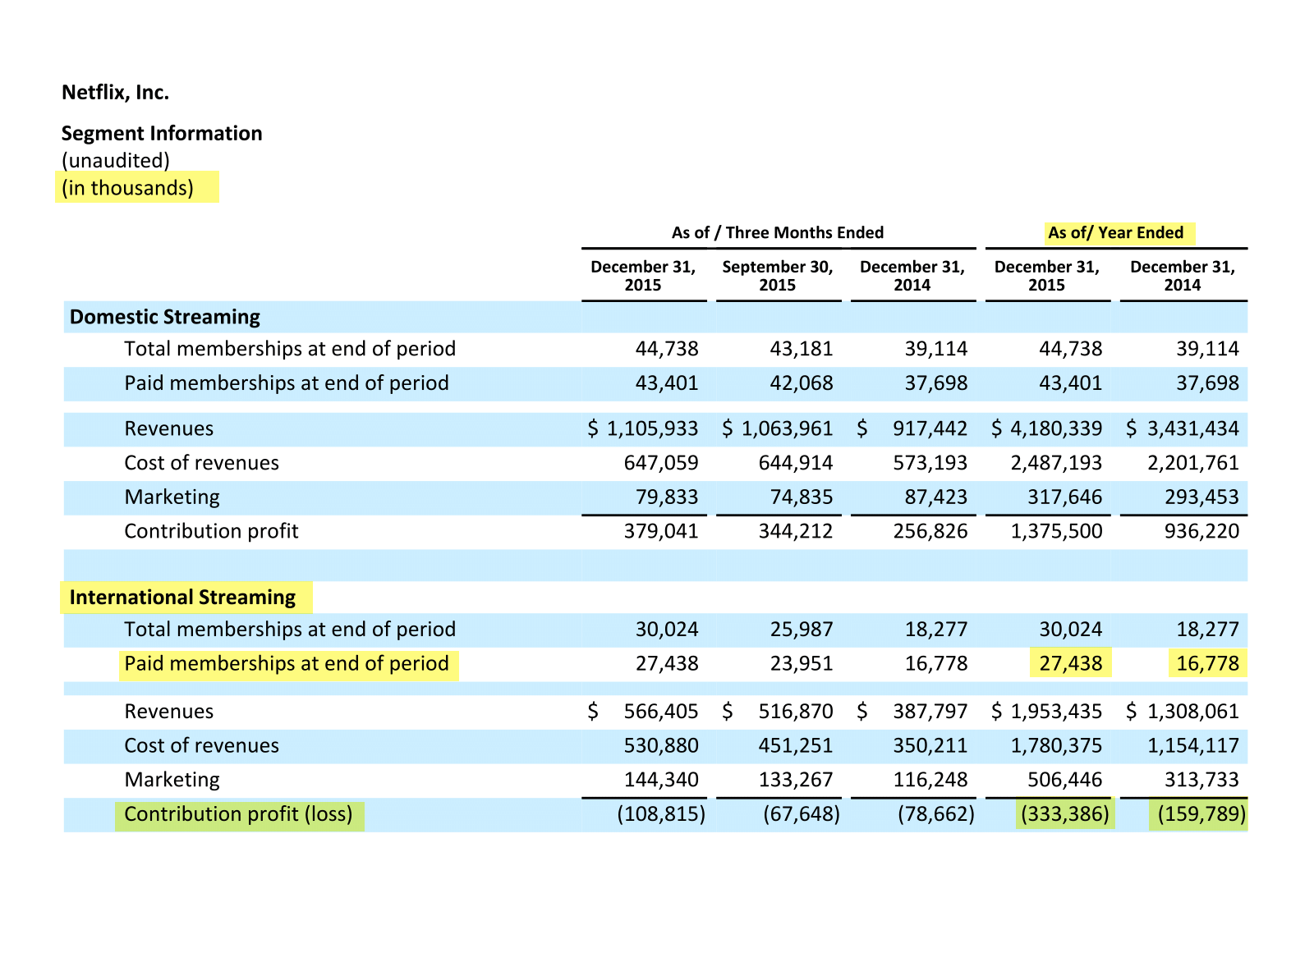Select international revenues value 1,308,061
The height and width of the screenshot is (962, 1314).
point(1193,712)
